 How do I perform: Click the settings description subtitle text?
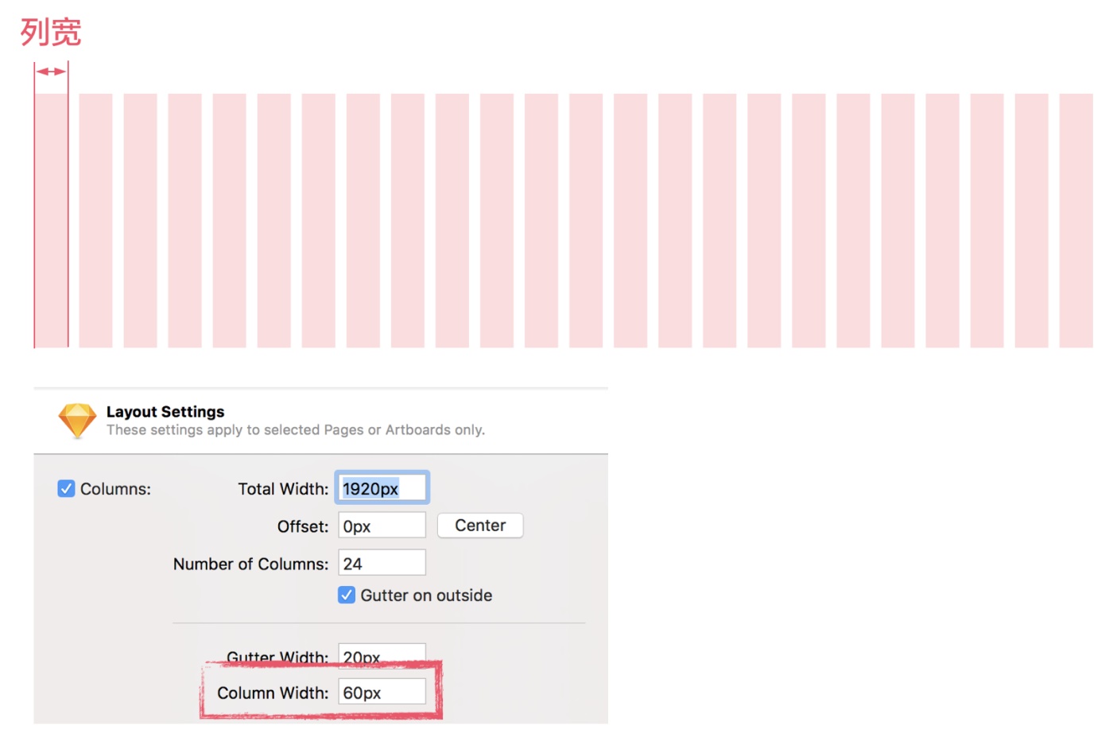(x=296, y=430)
